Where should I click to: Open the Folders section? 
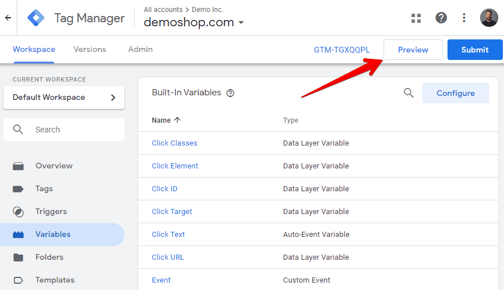(x=50, y=257)
